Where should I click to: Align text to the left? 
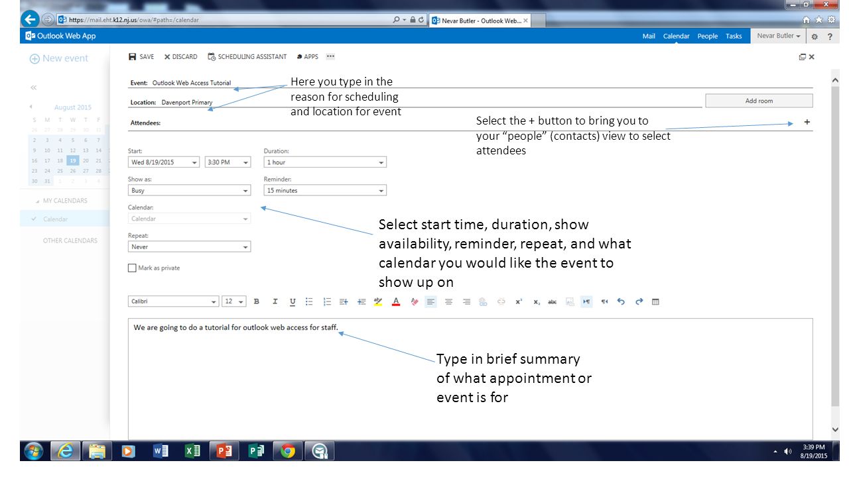(431, 301)
